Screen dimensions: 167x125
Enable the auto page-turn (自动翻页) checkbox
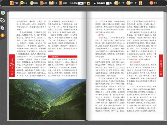(x=94, y=3)
